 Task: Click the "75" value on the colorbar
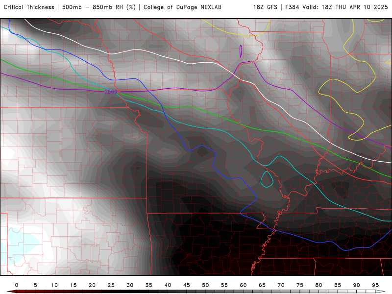point(300,285)
